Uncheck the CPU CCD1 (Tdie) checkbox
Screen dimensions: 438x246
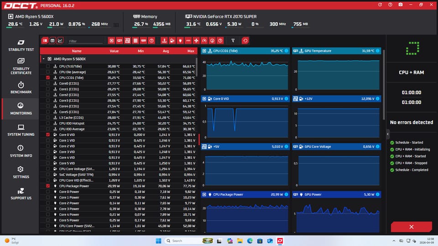pos(48,78)
